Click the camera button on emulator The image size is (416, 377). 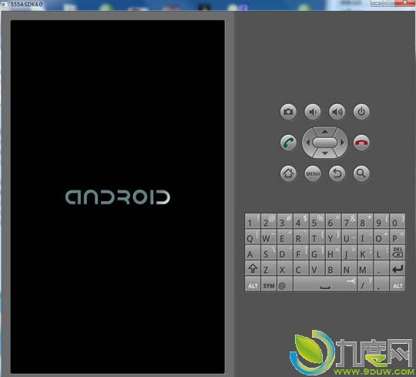288,112
